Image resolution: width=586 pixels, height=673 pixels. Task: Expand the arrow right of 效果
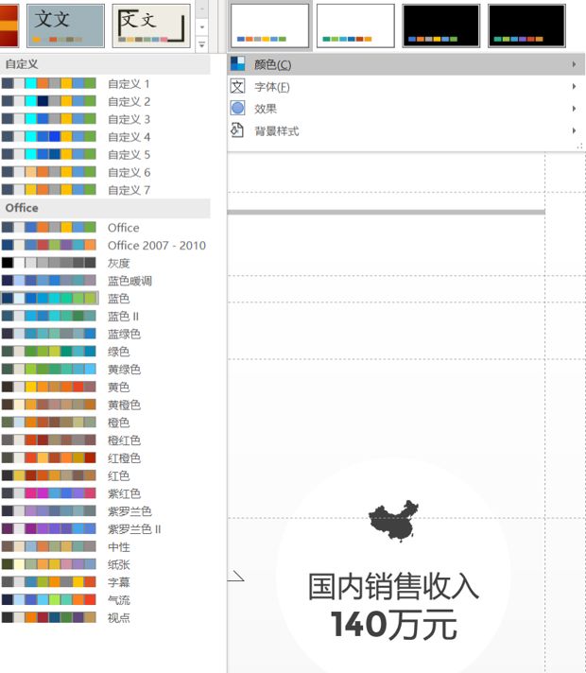(574, 109)
